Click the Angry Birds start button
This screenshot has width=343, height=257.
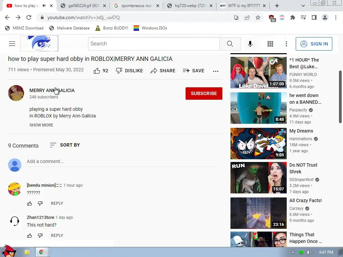[9, 251]
